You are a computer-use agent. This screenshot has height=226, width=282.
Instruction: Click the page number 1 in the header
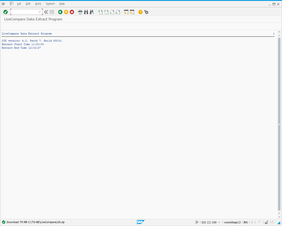(274, 34)
